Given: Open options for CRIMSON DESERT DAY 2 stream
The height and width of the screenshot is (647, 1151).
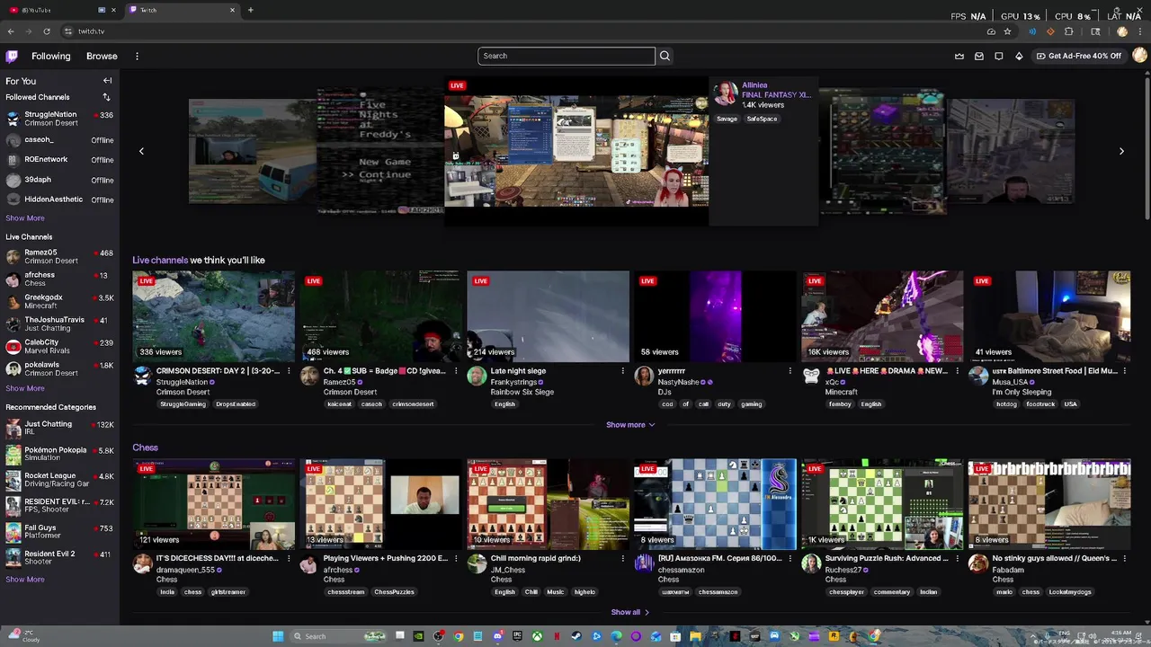Looking at the screenshot, I should pyautogui.click(x=289, y=371).
